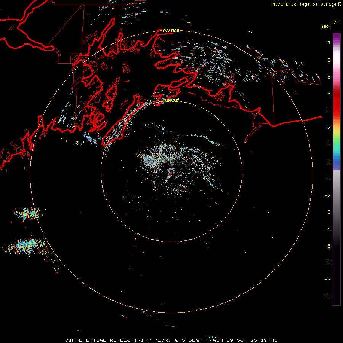Click the 1 dB value on color scale
Viewport: 343px width, 343px height.
click(x=329, y=144)
